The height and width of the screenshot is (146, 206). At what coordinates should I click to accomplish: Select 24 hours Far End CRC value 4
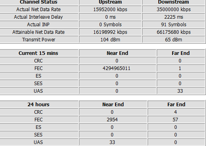point(176,112)
